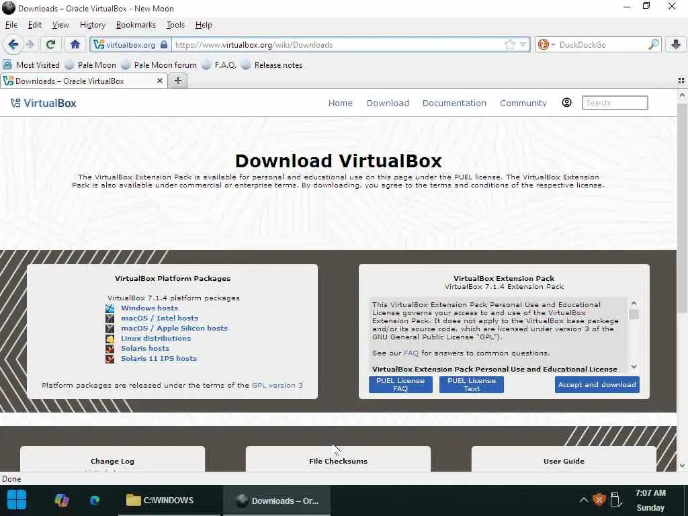Go back with the browser Back arrow
688x516 pixels.
[13, 44]
